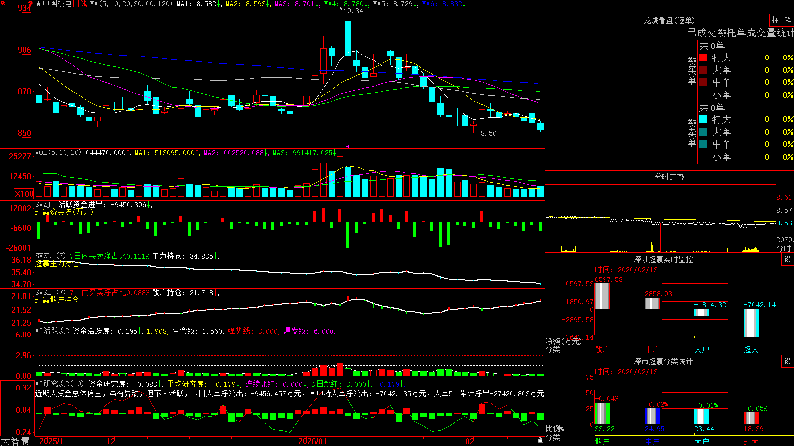The height and width of the screenshot is (446, 794).
Task: Click the 分时走势 panel title
Action: tap(669, 177)
